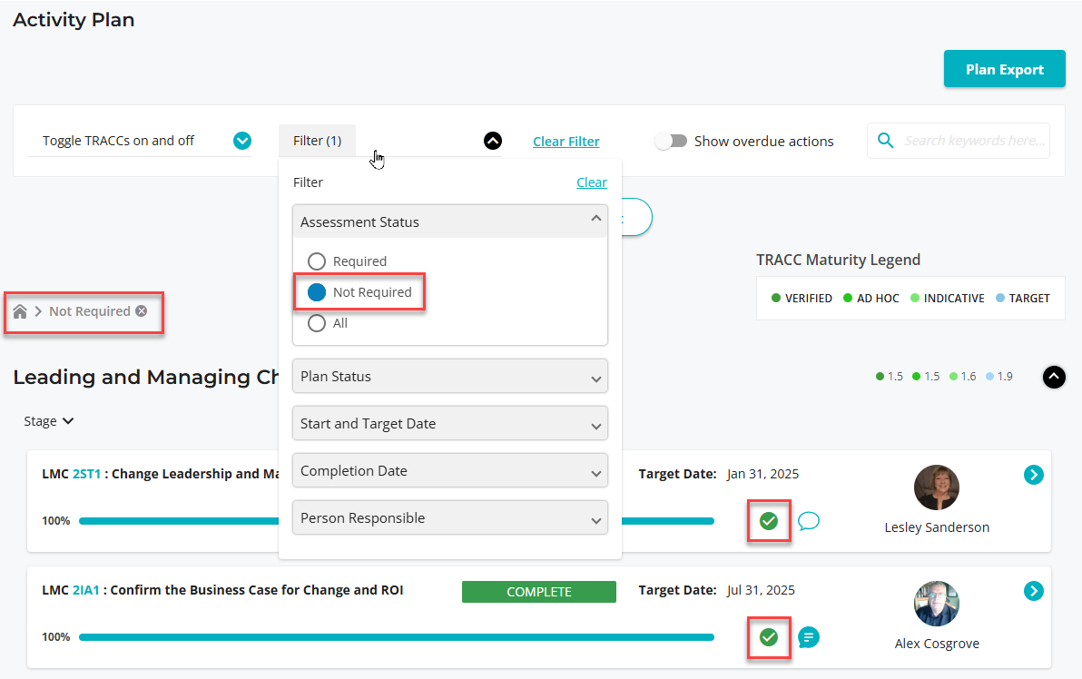1082x679 pixels.
Task: Open comment bubble for Lesley Sanderson's activity
Action: click(x=808, y=521)
